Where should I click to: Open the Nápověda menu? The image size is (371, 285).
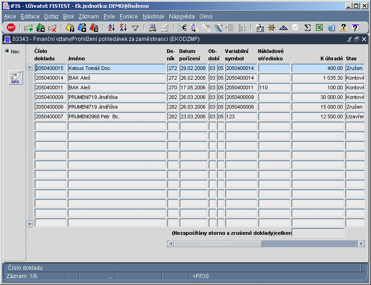[x=182, y=17]
